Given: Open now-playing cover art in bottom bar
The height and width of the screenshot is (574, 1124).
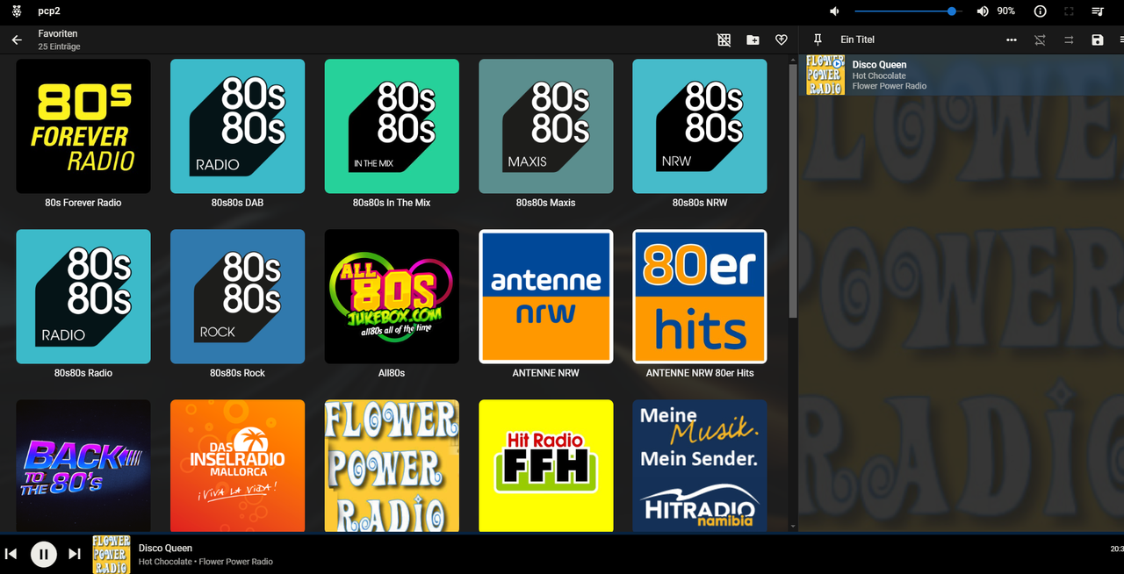Looking at the screenshot, I should click(x=112, y=554).
